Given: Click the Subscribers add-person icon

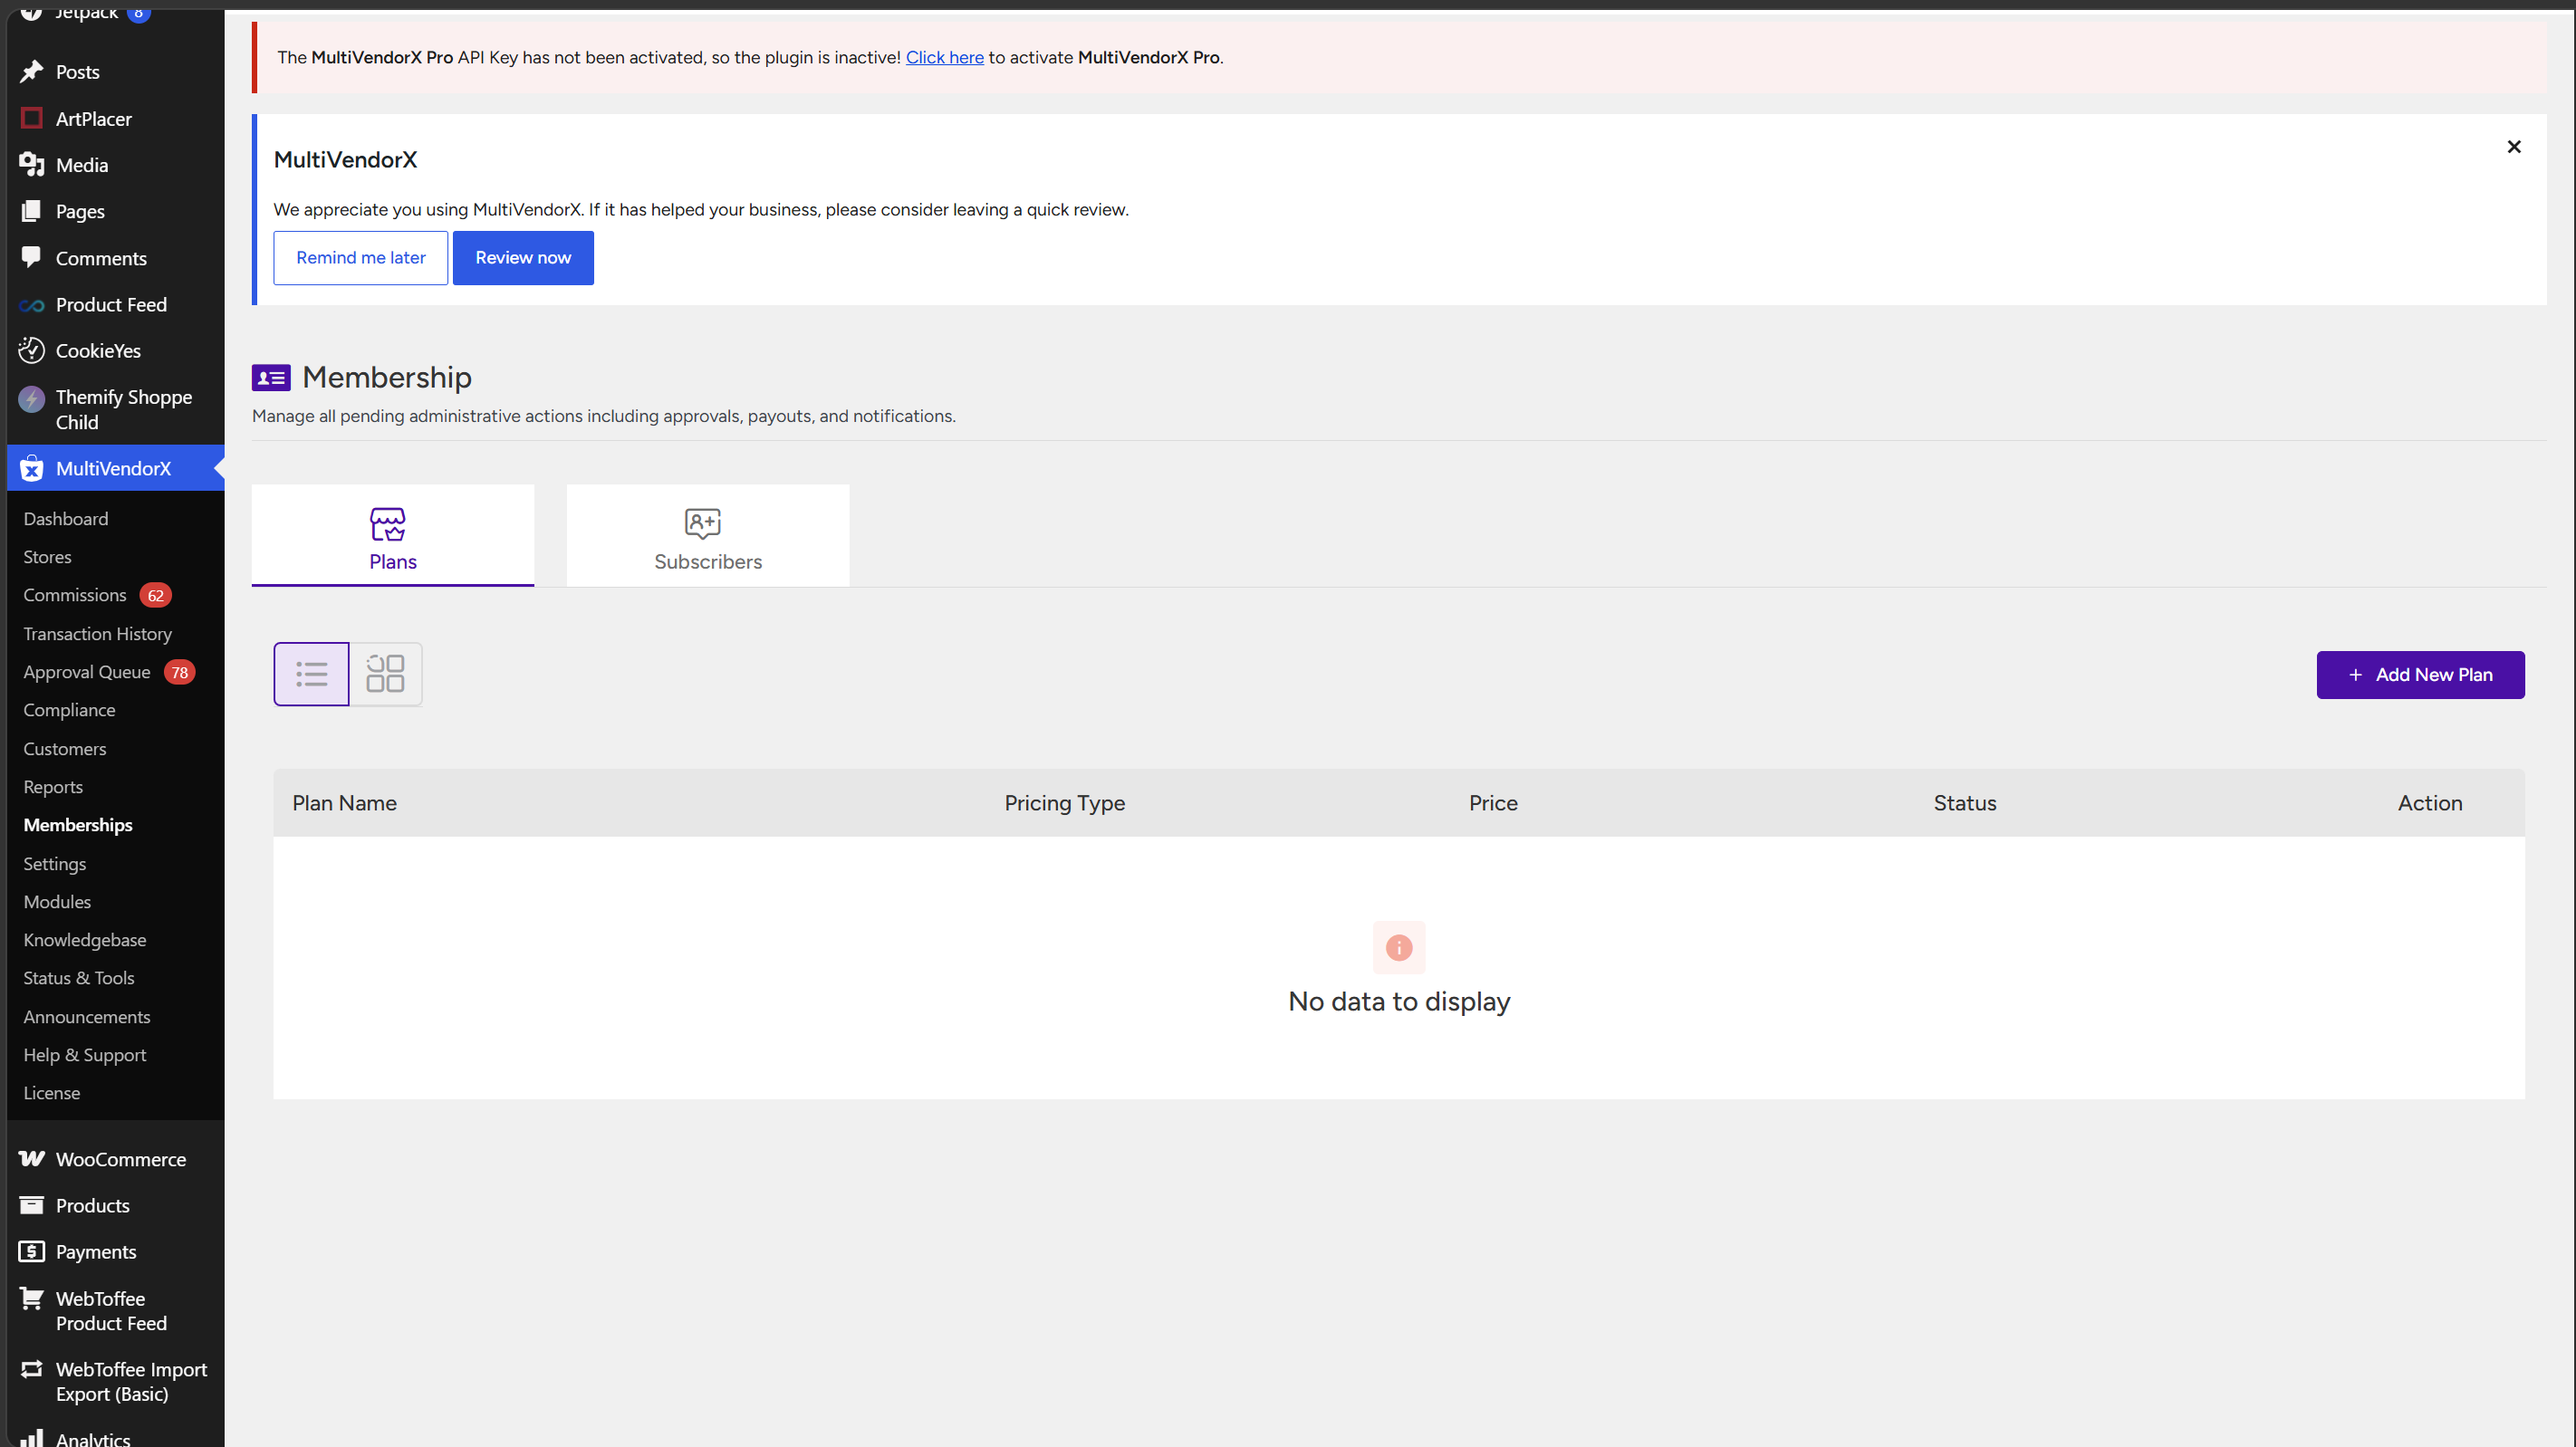Looking at the screenshot, I should point(703,523).
